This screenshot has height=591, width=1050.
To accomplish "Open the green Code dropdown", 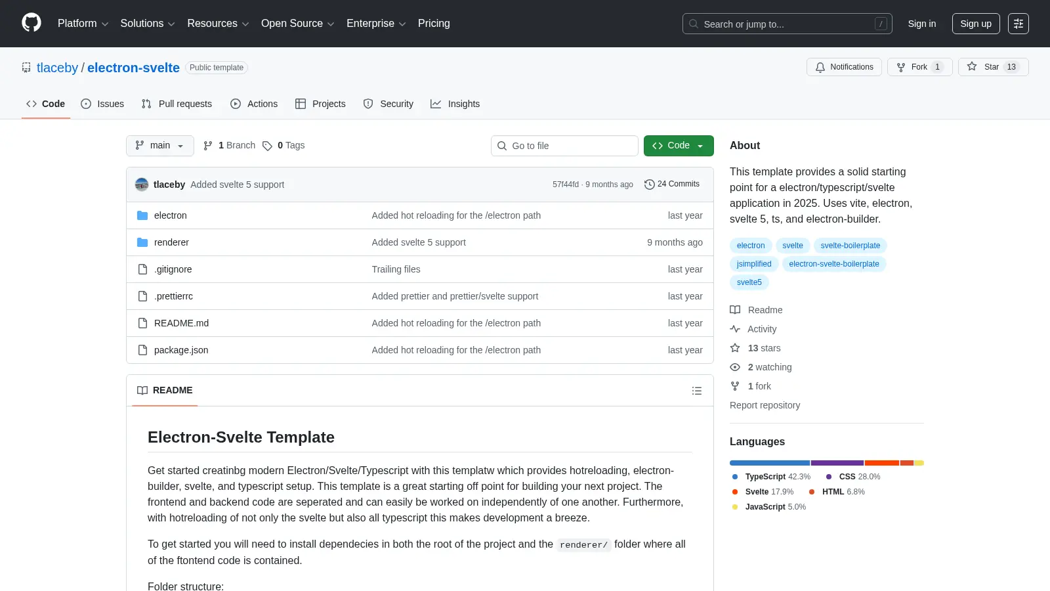I will click(x=678, y=146).
